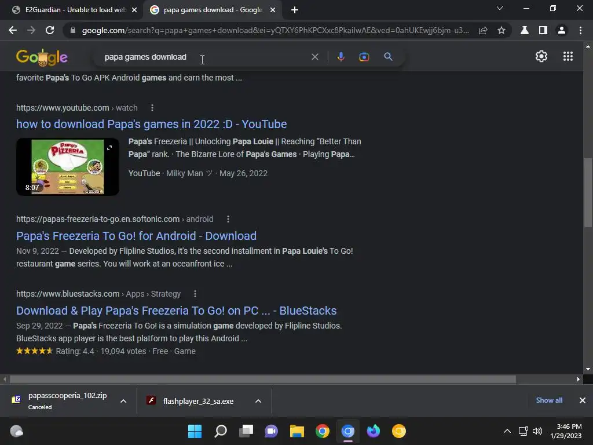Click the scroll-right arrow of the horizontal scrollbar

(x=579, y=379)
